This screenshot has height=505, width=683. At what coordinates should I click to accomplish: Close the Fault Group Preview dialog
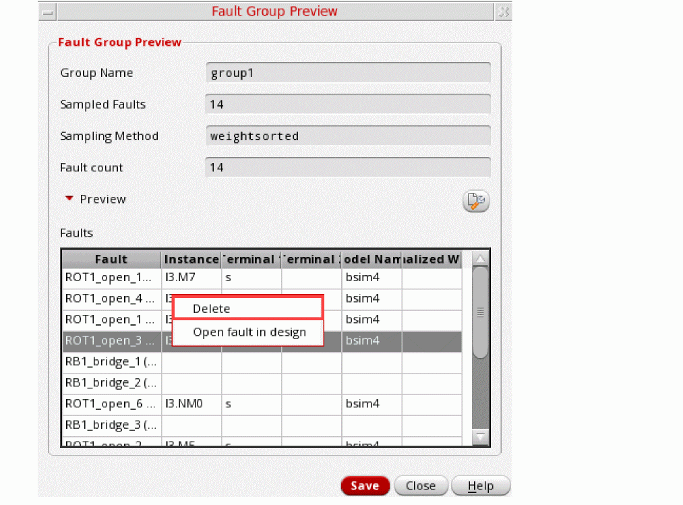pos(421,486)
